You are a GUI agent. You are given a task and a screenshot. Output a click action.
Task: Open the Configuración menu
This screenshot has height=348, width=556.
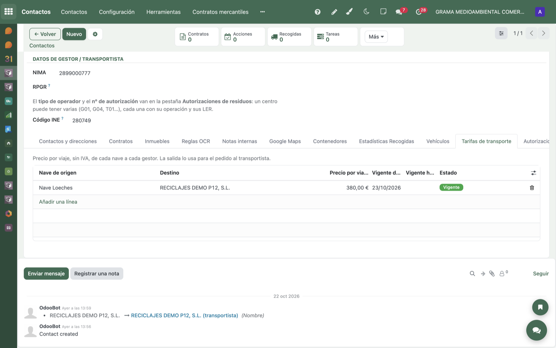tap(117, 12)
